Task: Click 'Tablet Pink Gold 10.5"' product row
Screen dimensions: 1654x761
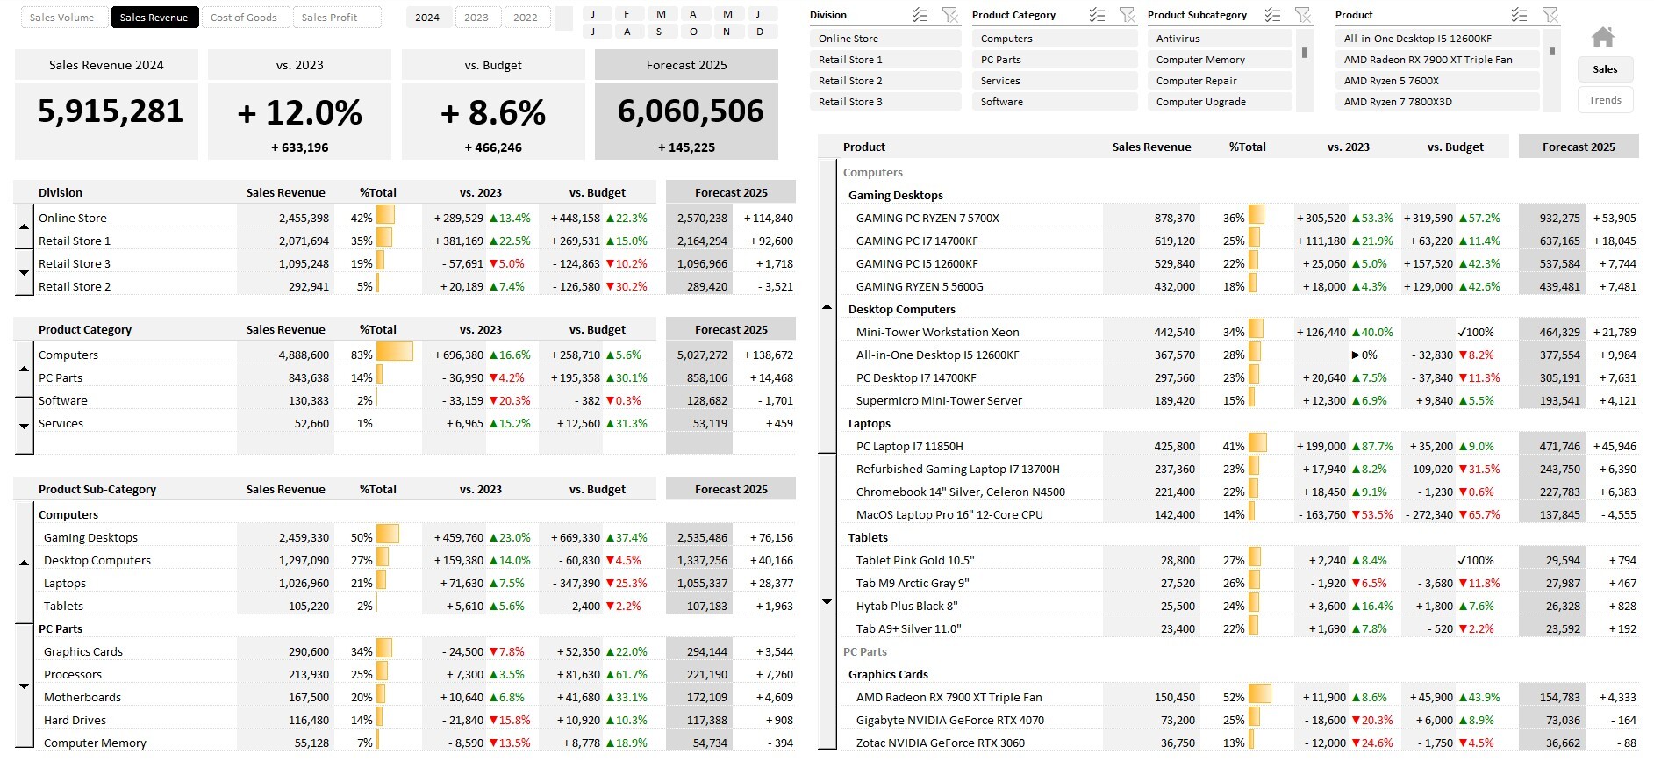Action: [x=1239, y=560]
